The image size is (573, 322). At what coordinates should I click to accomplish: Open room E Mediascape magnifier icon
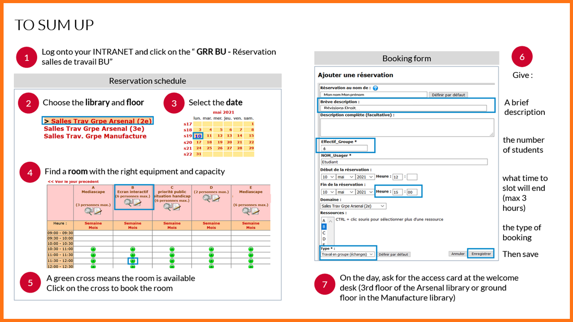click(247, 211)
